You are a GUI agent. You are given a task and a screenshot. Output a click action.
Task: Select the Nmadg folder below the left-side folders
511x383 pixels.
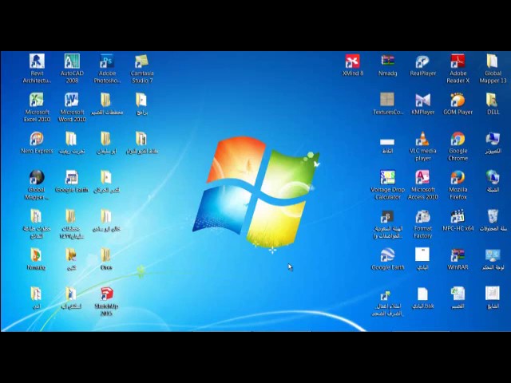36,259
